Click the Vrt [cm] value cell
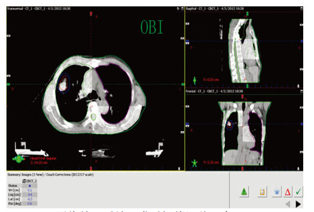 pos(30,190)
